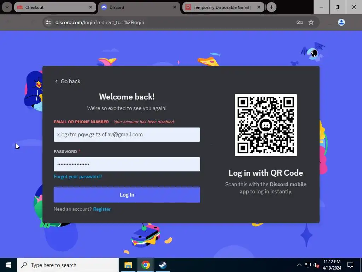Image resolution: width=362 pixels, height=272 pixels.
Task: Switch to the Discord tab
Action: click(x=139, y=7)
